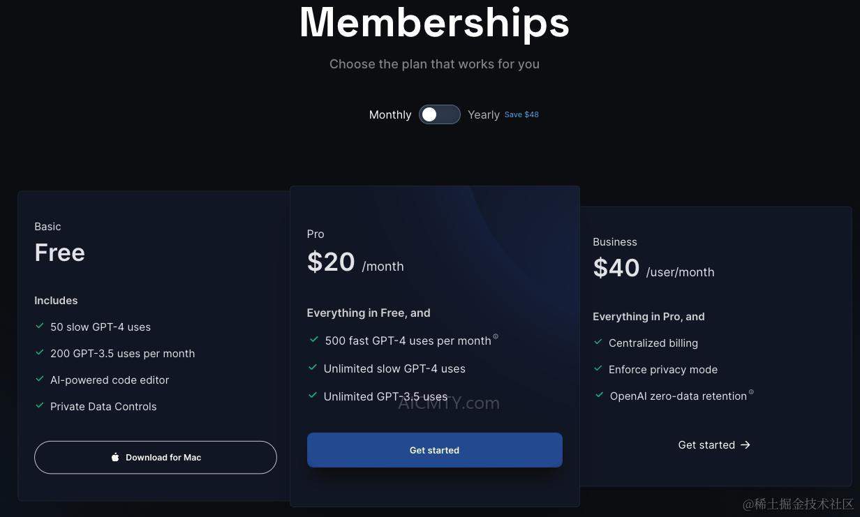The width and height of the screenshot is (860, 517).
Task: Click the checkmark next to 50 slow GPT-4 uses
Action: [40, 326]
